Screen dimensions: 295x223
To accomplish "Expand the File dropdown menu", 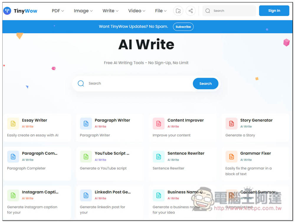I will [x=161, y=11].
